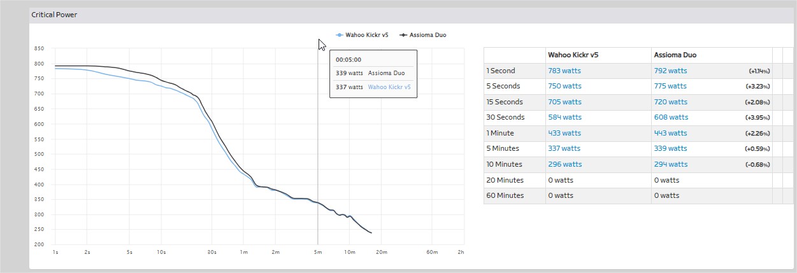The height and width of the screenshot is (273, 797).
Task: Click the 800 label on the power axis
Action: pyautogui.click(x=39, y=64)
